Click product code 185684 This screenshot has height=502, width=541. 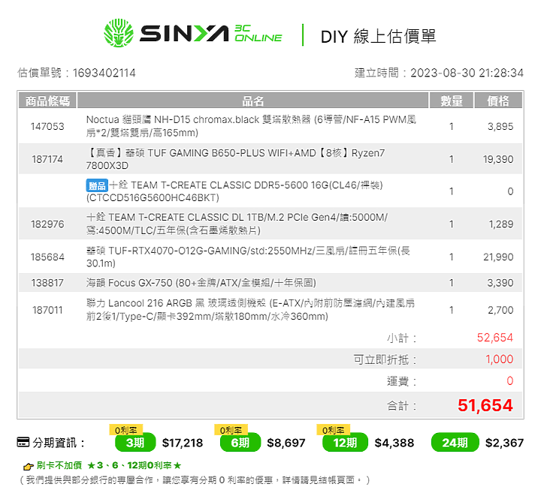[x=47, y=257]
